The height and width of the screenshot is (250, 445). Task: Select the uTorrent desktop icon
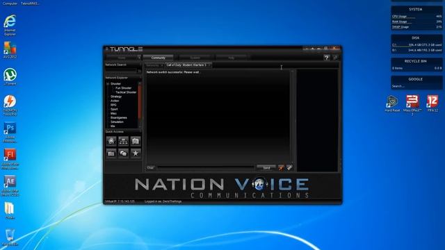click(10, 76)
